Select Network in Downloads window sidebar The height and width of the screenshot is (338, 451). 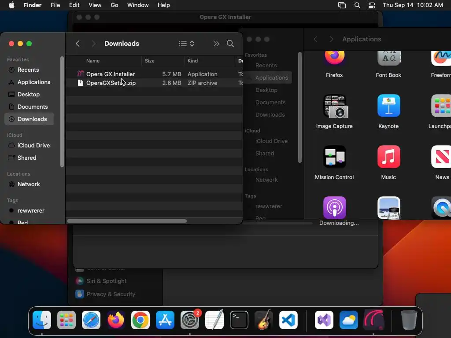30,184
